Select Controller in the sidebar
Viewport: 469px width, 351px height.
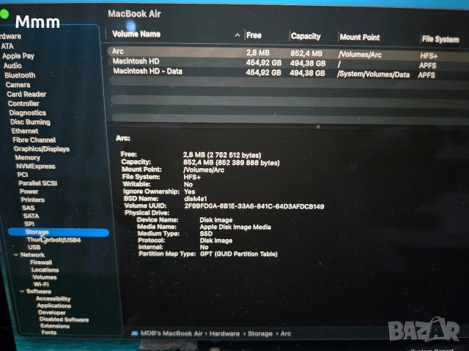click(23, 104)
